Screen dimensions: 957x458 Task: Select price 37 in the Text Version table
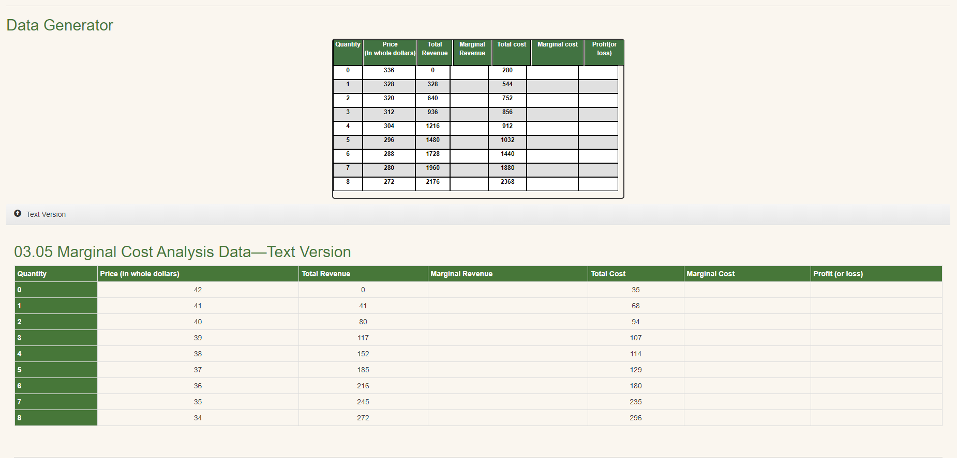click(x=198, y=370)
